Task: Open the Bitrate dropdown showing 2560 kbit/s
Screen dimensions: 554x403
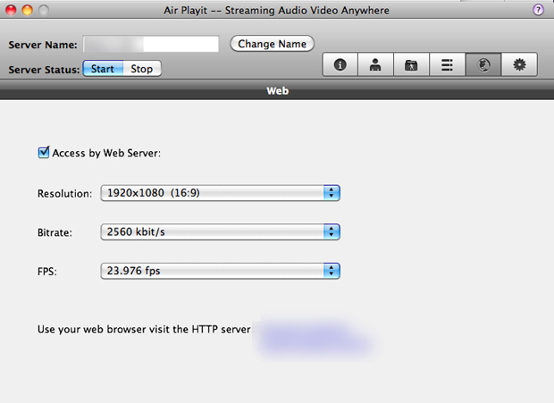Action: point(220,231)
